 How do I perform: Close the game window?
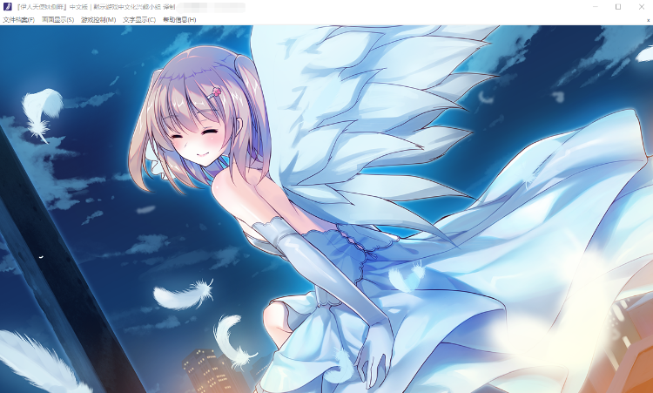[642, 7]
